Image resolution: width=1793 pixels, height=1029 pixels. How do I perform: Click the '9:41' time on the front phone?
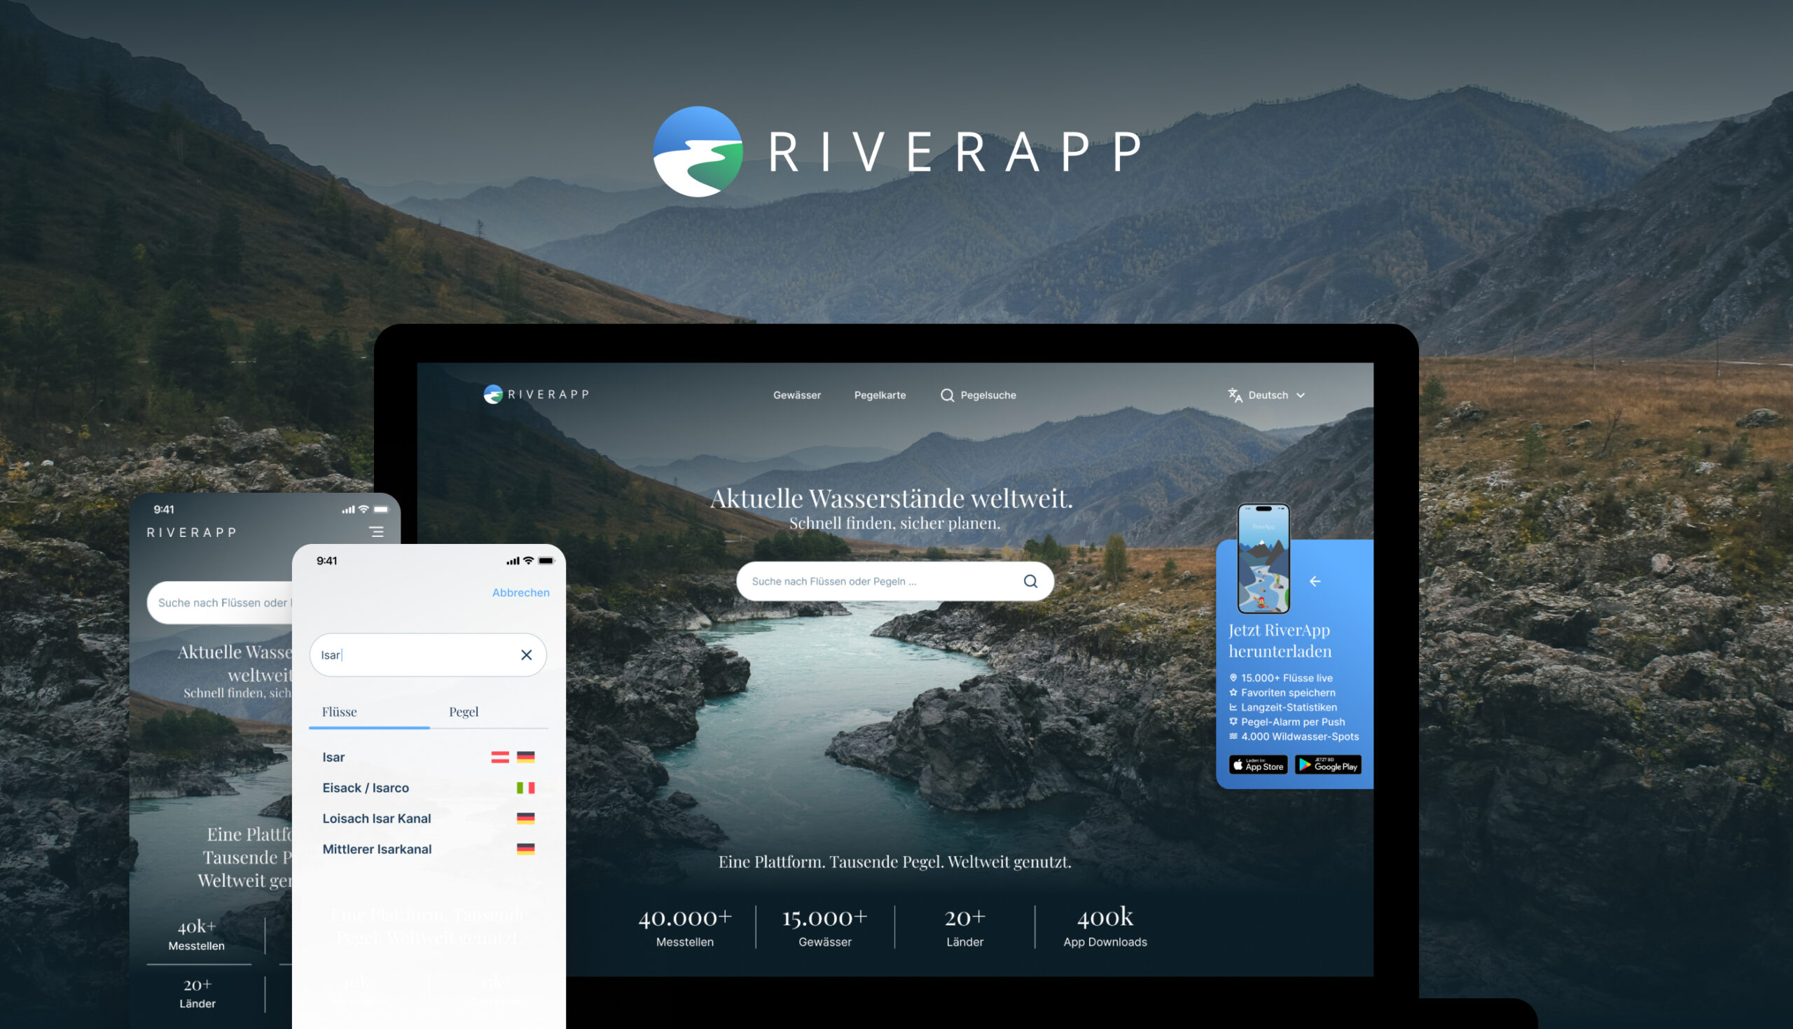(326, 561)
